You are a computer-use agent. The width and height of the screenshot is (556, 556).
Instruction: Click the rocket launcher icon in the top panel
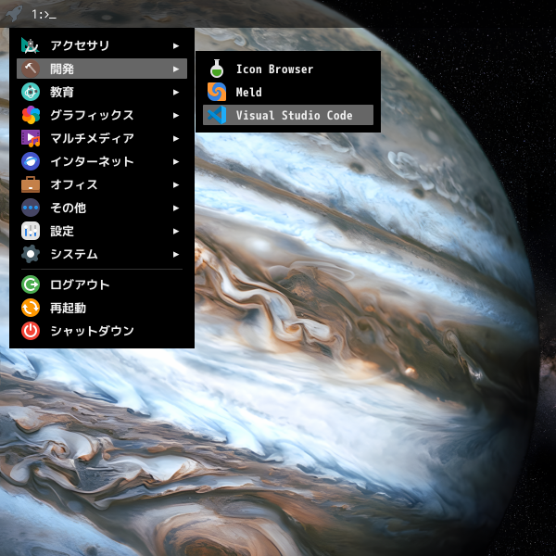[14, 14]
